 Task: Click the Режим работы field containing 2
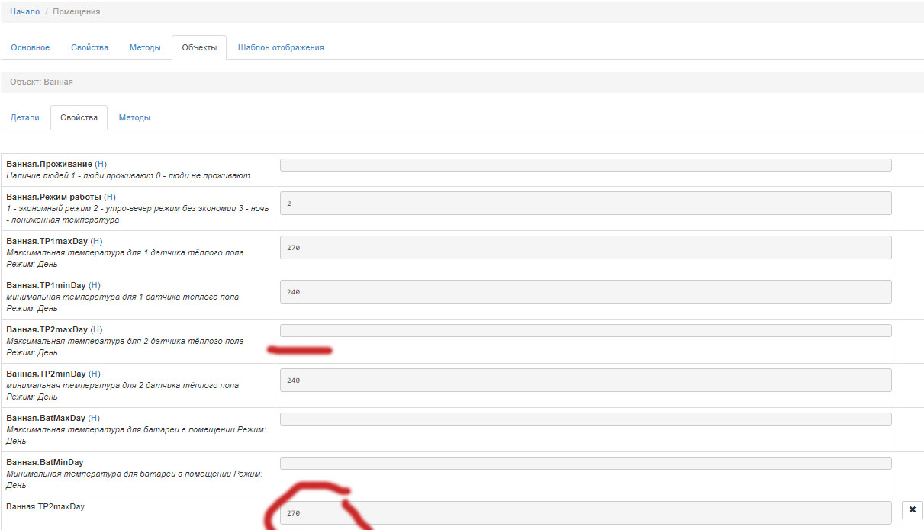pos(585,203)
